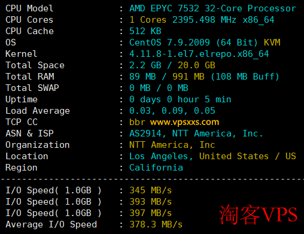Click 'I/O Speed( 1.0GB )' label beside 345 MB/s

point(54,190)
